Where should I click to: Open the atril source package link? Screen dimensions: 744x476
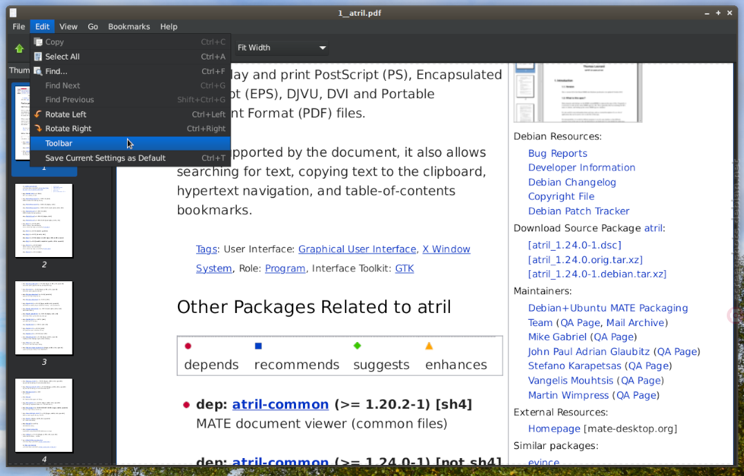tap(653, 228)
